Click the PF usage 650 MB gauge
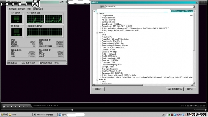Screen dimensions: 208x117 pyautogui.click(x=17, y=32)
